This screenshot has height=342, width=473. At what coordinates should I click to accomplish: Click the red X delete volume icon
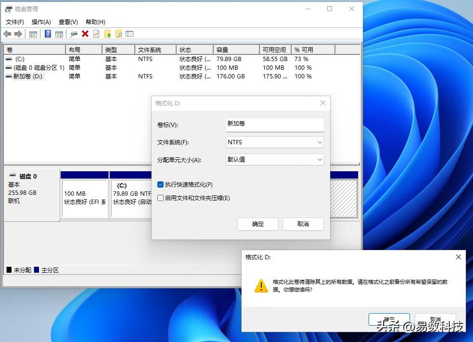click(85, 34)
